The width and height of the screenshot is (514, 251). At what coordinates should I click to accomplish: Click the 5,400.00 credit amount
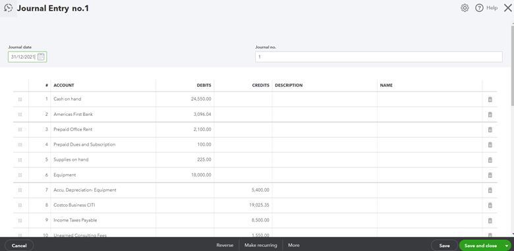[x=260, y=190]
